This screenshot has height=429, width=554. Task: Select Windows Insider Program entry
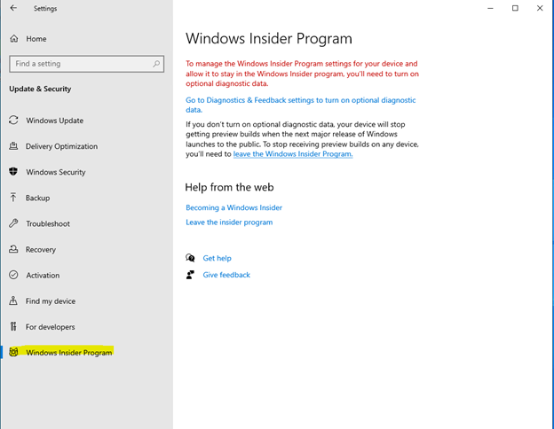(x=69, y=353)
